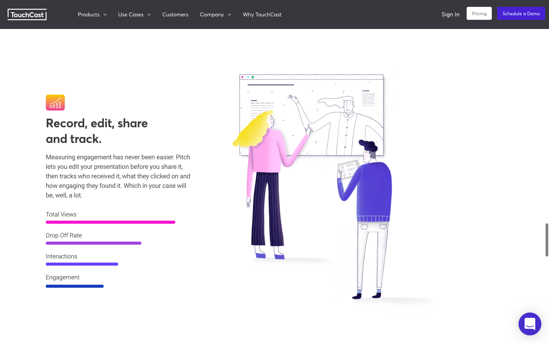The width and height of the screenshot is (549, 343).
Task: Expand the Use Cases chevron
Action: (x=149, y=14)
